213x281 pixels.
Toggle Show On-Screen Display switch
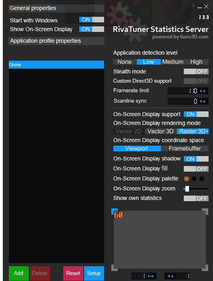[x=92, y=29]
